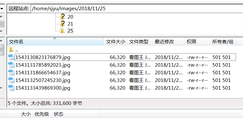Sort by the 权限 column header
Viewport: 243px width, 139px height.
coord(197,41)
